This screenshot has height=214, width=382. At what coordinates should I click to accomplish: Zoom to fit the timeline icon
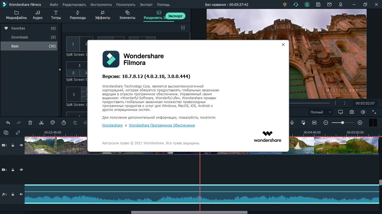coord(314,123)
